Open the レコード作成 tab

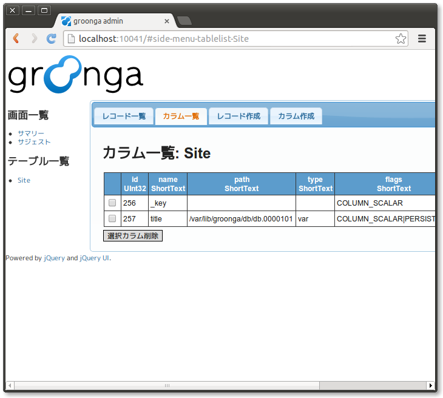point(238,116)
